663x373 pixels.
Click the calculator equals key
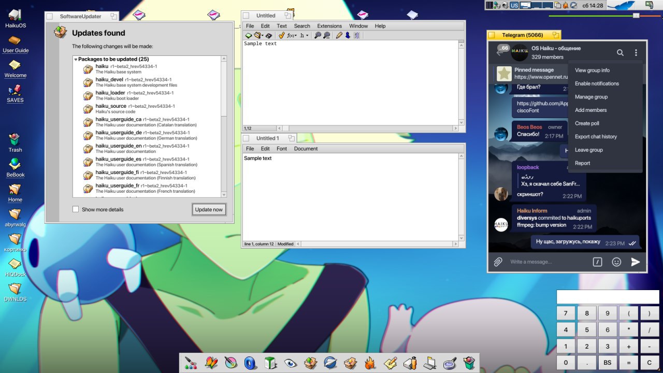(629, 363)
